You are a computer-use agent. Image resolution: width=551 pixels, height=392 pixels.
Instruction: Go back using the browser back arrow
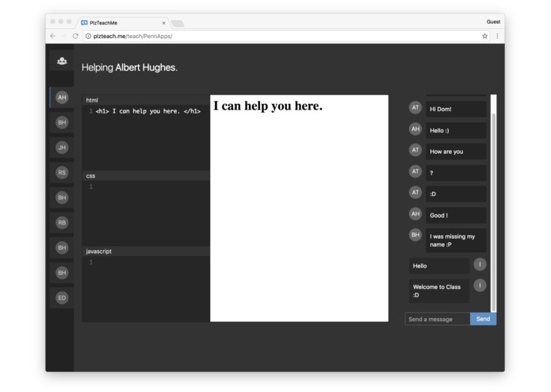pyautogui.click(x=52, y=36)
